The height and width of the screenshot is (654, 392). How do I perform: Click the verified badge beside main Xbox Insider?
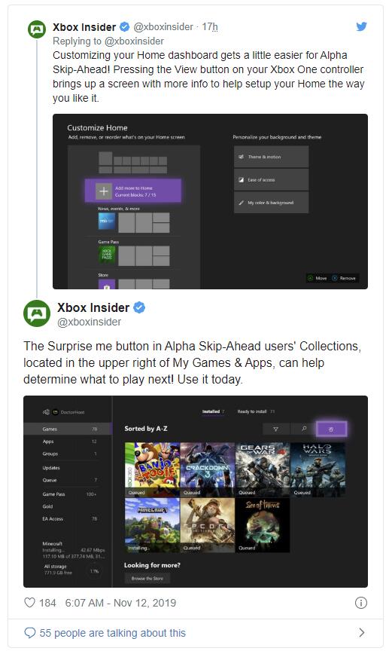point(139,308)
